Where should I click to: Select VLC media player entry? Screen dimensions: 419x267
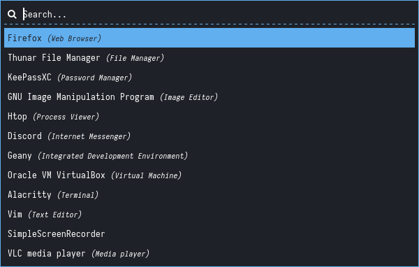coord(209,253)
